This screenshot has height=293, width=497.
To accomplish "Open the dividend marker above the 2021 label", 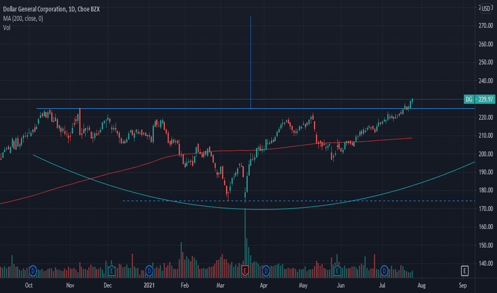I will click(149, 271).
